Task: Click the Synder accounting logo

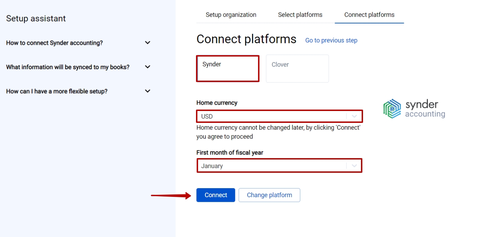Action: [x=414, y=109]
